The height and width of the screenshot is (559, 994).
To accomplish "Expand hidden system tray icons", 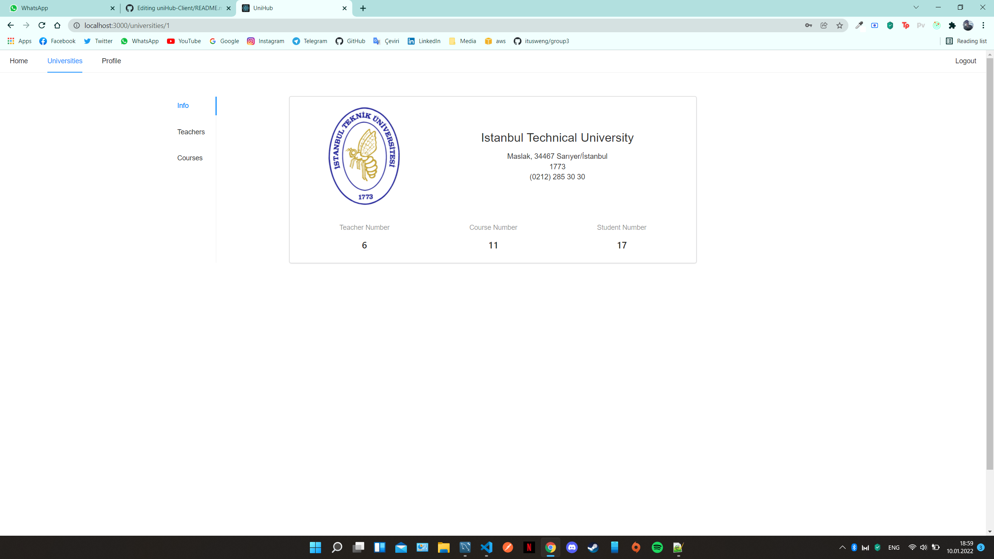I will point(842,547).
